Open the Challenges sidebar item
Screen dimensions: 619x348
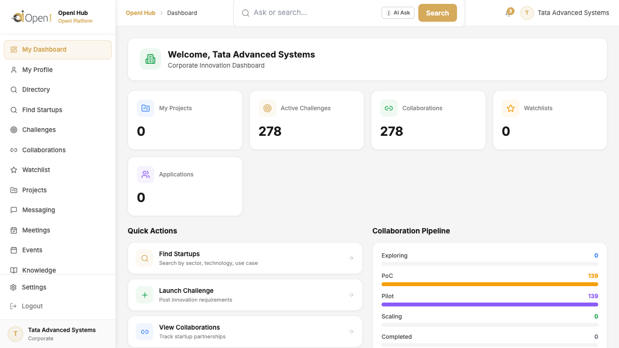(x=58, y=130)
